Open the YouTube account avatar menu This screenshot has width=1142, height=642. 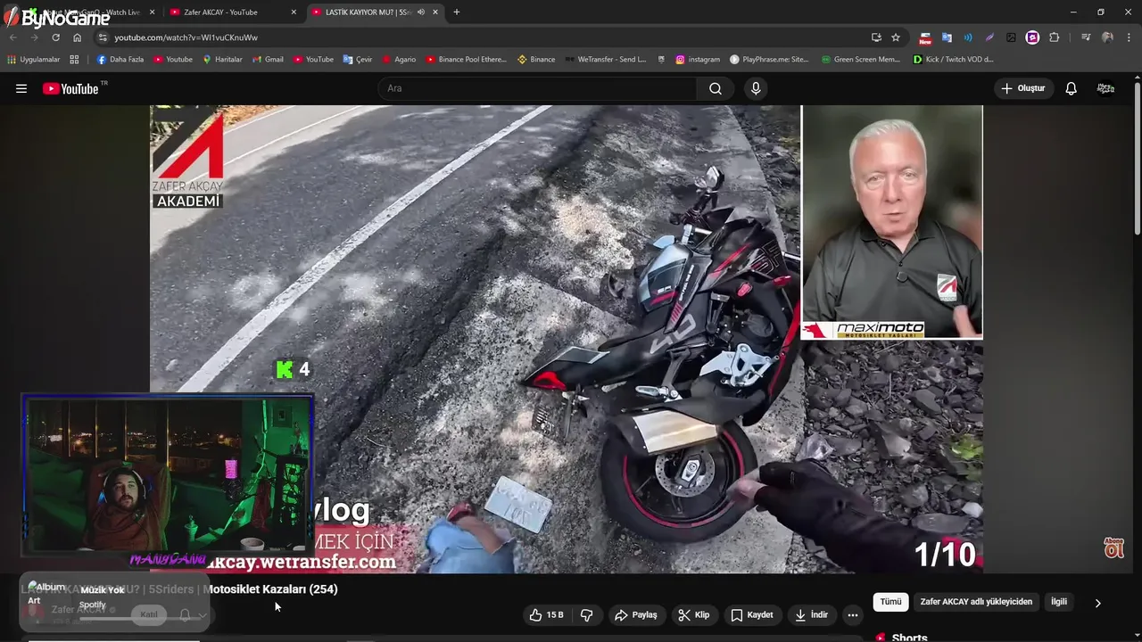pos(1105,88)
